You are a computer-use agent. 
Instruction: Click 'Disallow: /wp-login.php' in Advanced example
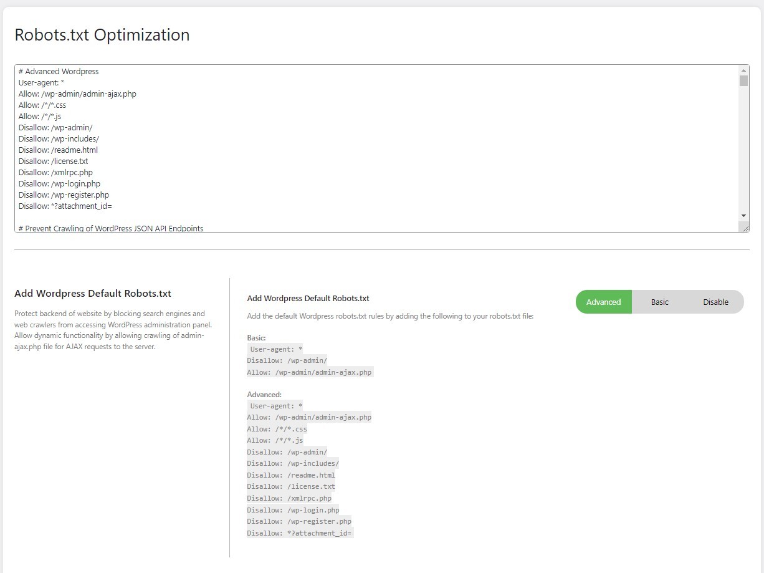(x=293, y=510)
